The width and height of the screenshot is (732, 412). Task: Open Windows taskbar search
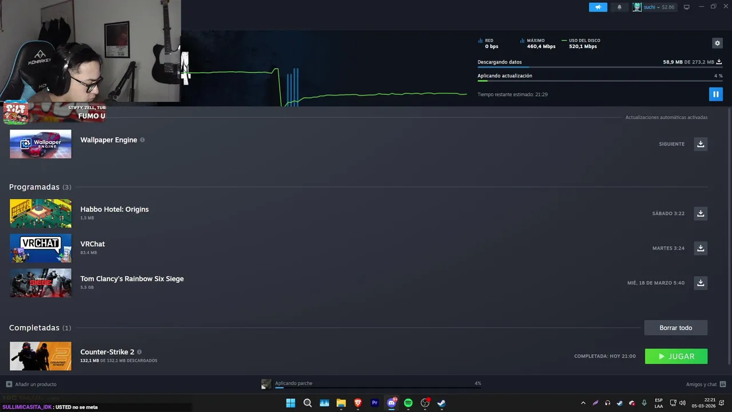click(307, 403)
